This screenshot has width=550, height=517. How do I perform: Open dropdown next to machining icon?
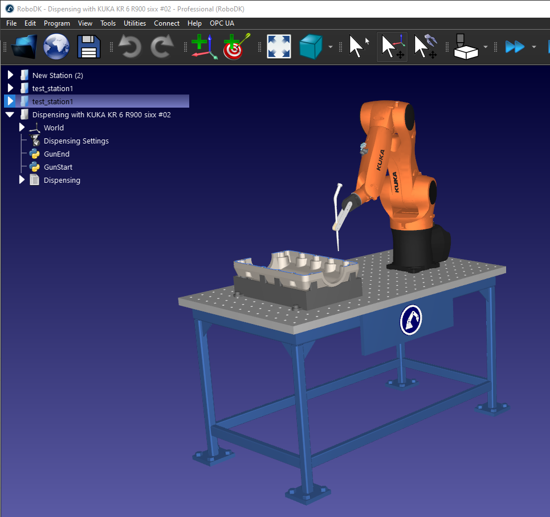pos(486,47)
